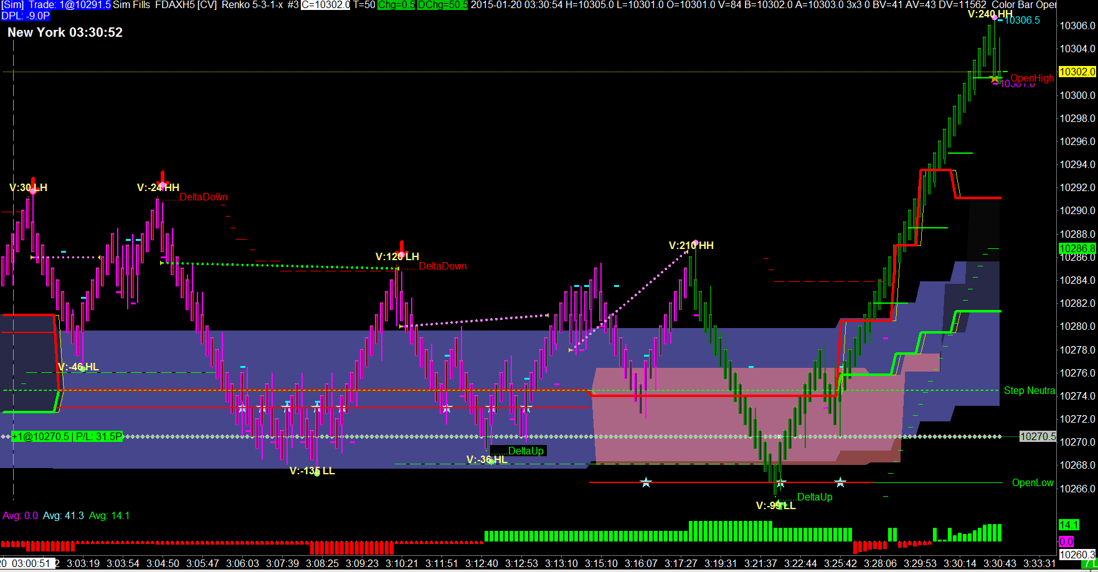
Task: Click "Renko 5-3-1-x" bar type in header
Action: tap(252, 5)
